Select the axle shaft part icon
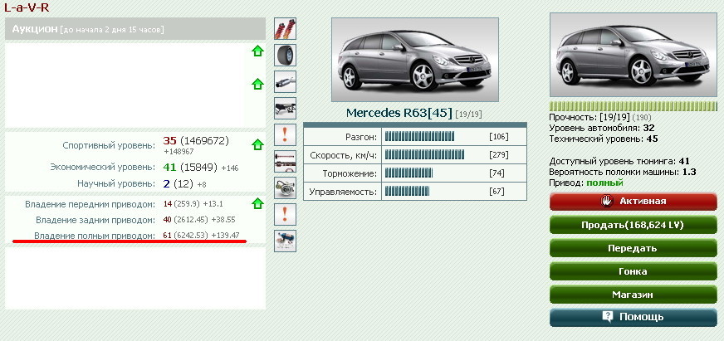This screenshot has width=724, height=341. click(x=286, y=161)
